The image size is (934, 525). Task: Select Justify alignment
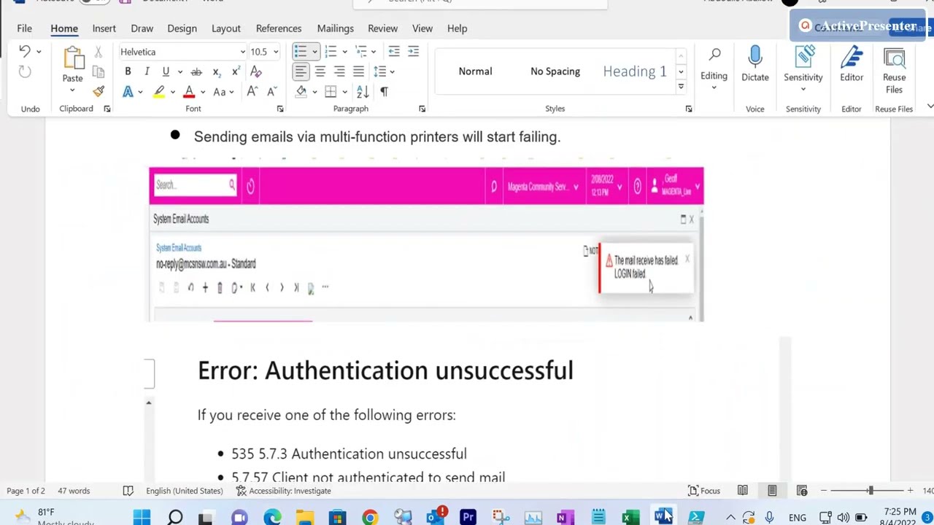[x=358, y=71]
